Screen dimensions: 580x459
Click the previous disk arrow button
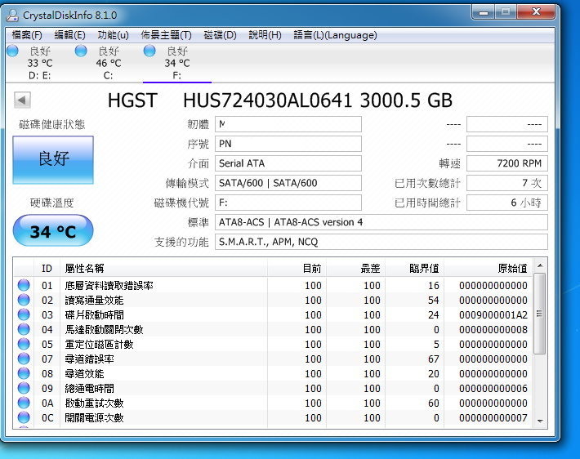point(22,100)
